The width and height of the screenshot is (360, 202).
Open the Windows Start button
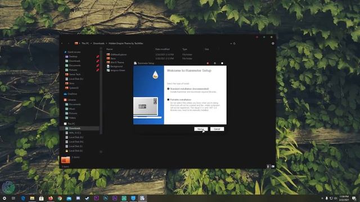click(4, 198)
